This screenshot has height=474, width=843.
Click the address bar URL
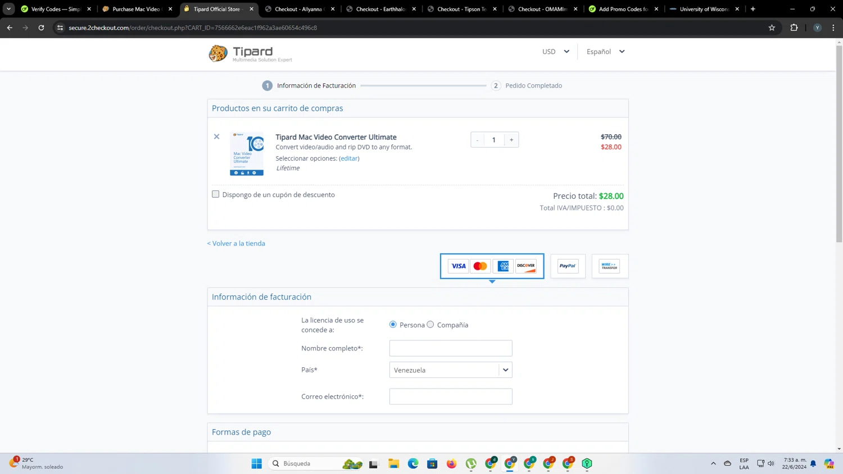(x=193, y=28)
